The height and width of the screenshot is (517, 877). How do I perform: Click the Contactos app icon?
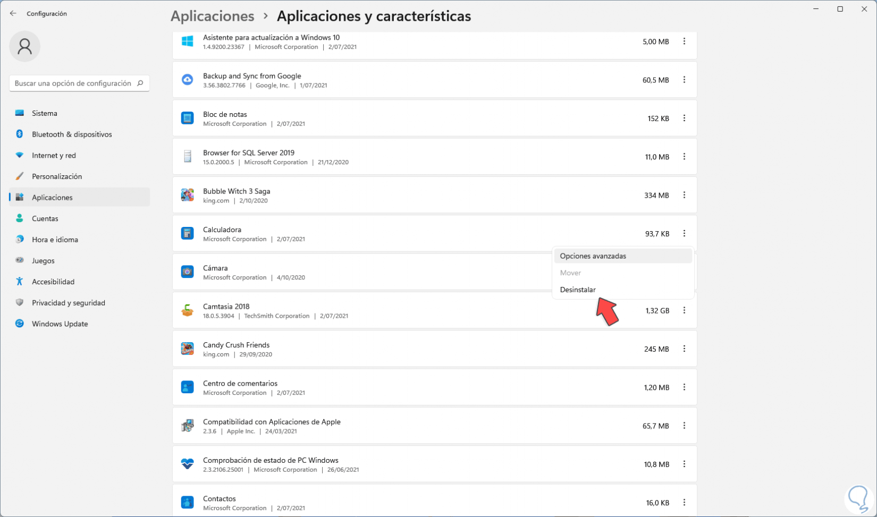(x=187, y=502)
